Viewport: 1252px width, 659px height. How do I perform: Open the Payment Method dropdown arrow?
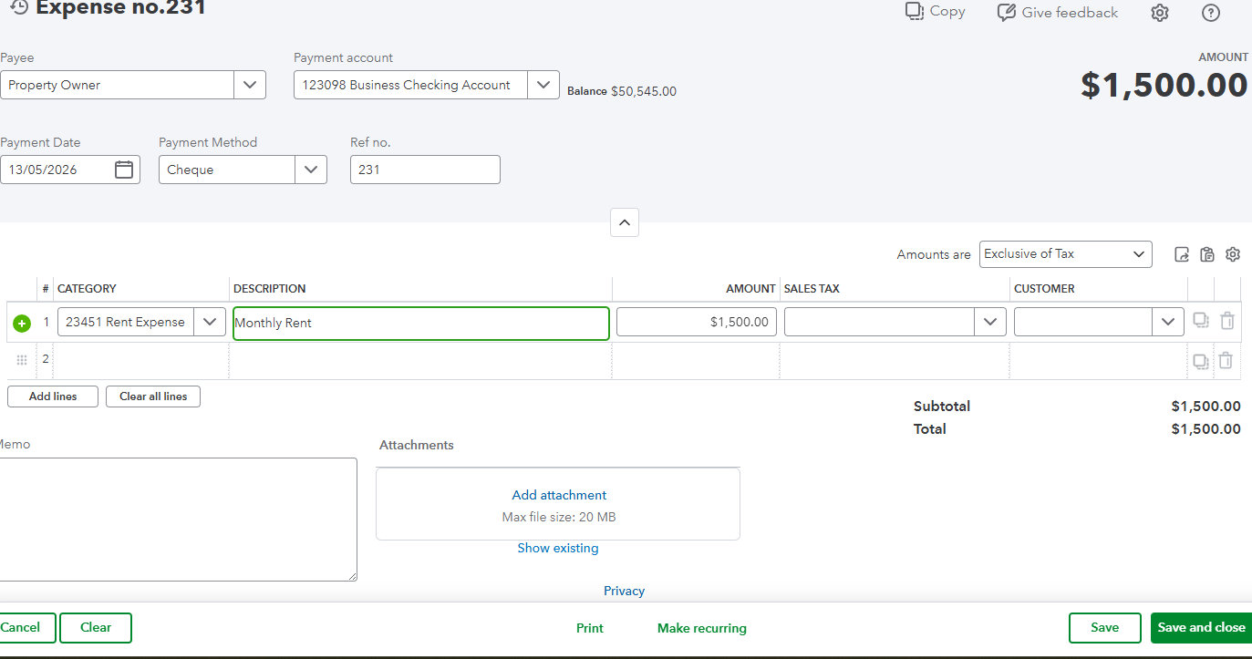311,170
